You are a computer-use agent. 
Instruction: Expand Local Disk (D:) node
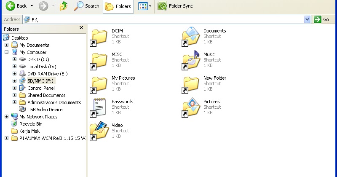14,67
